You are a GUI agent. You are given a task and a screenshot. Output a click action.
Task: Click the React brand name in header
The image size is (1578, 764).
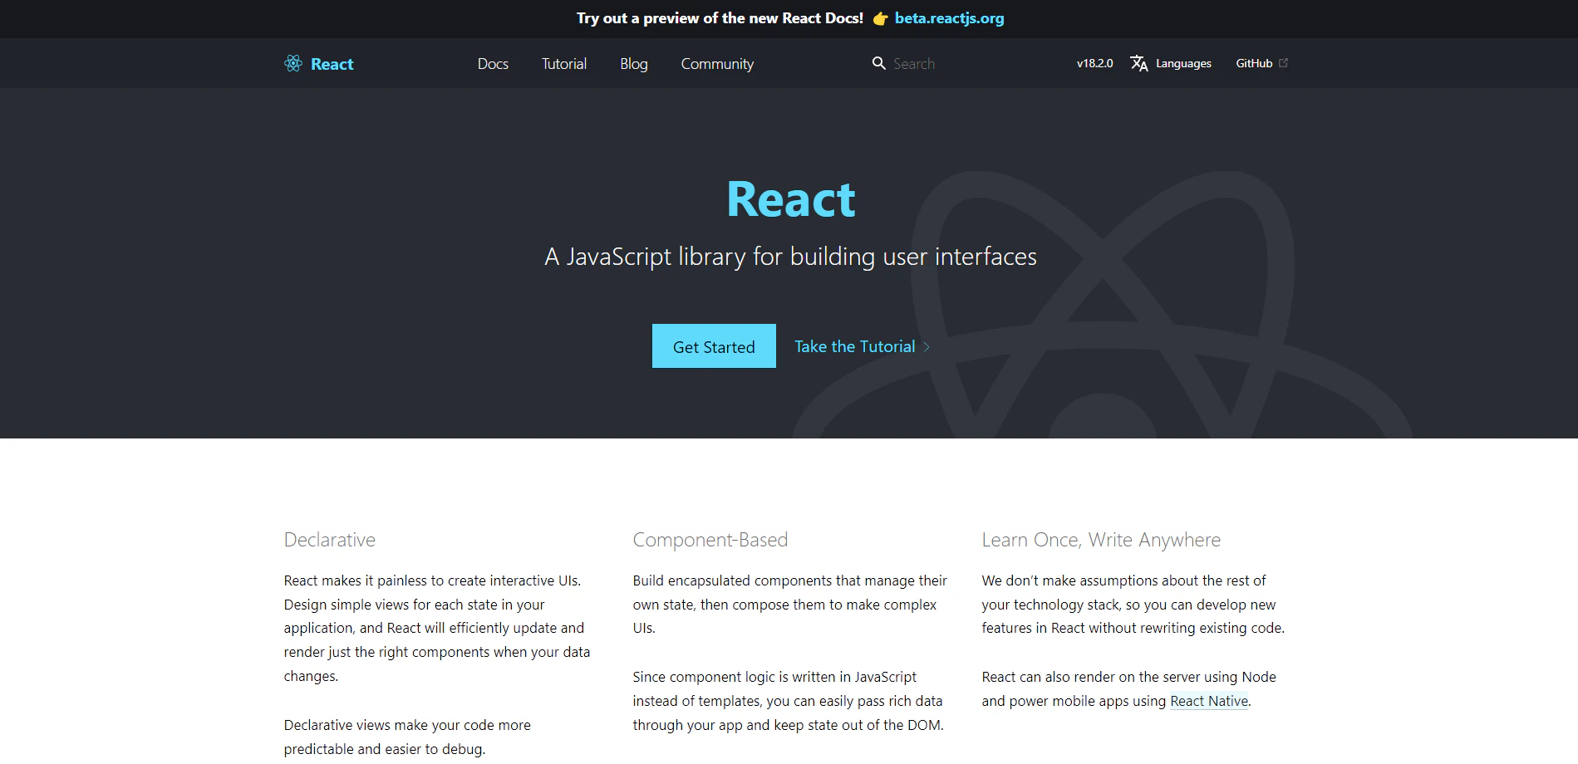tap(332, 64)
